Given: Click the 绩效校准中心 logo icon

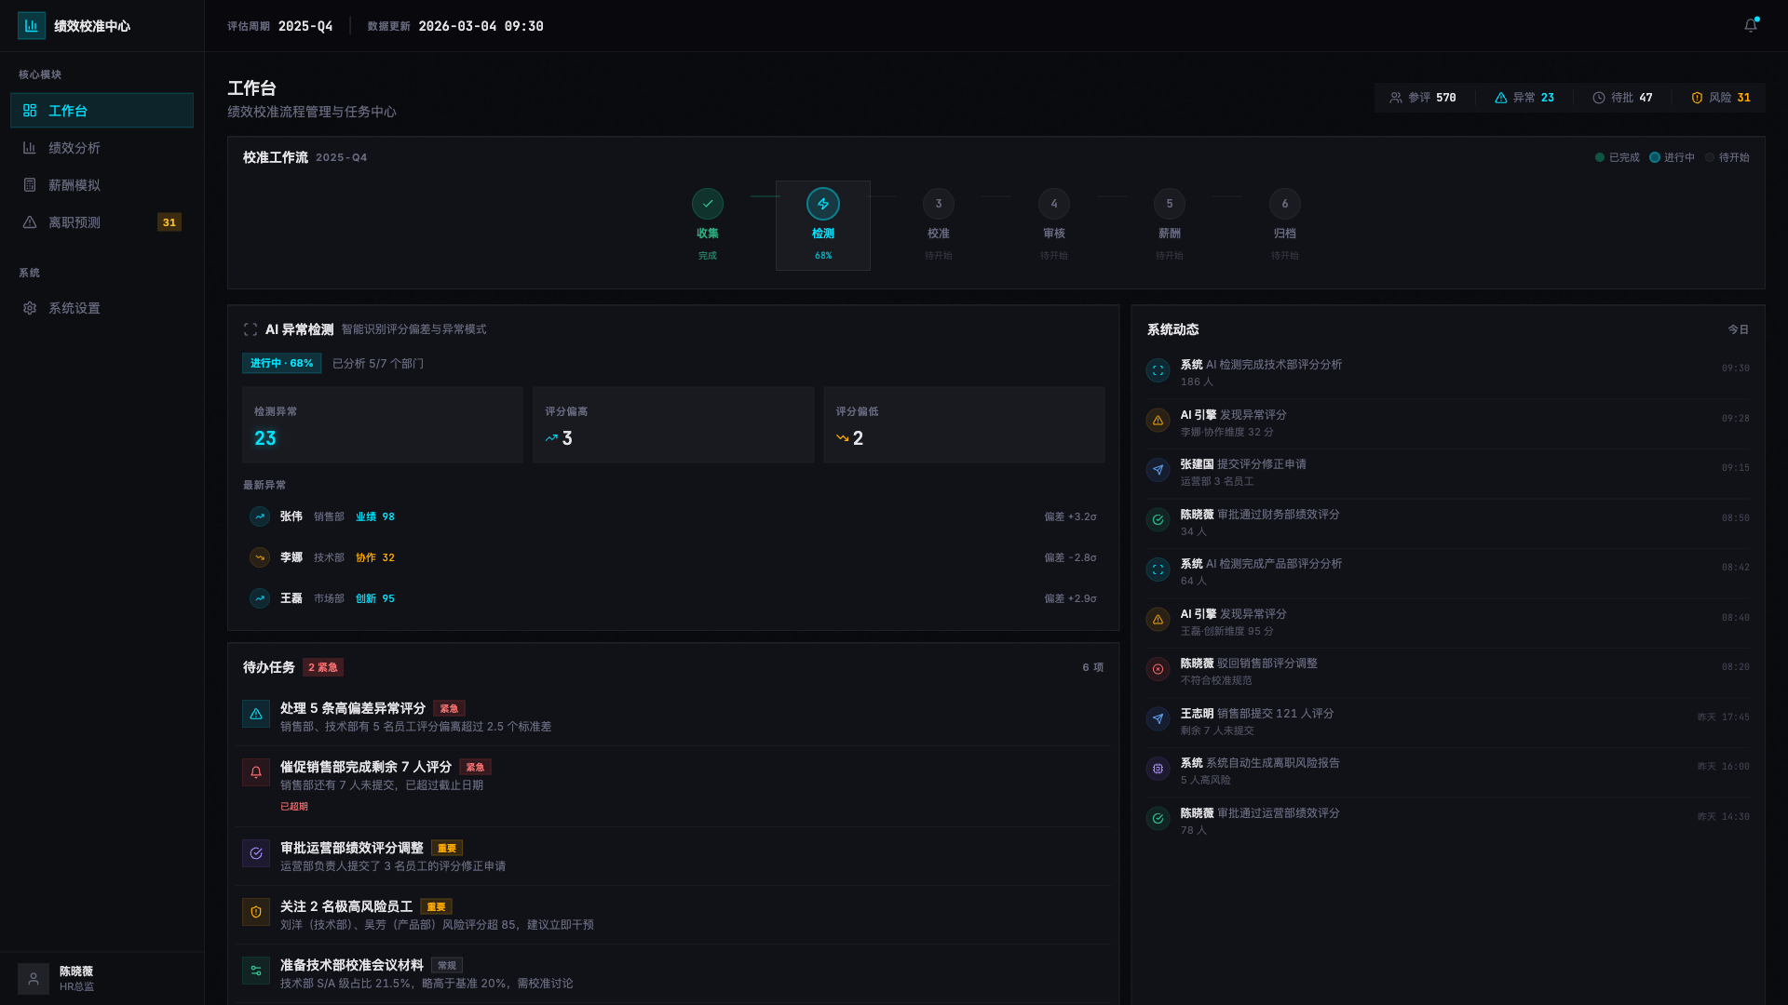Looking at the screenshot, I should click(32, 26).
